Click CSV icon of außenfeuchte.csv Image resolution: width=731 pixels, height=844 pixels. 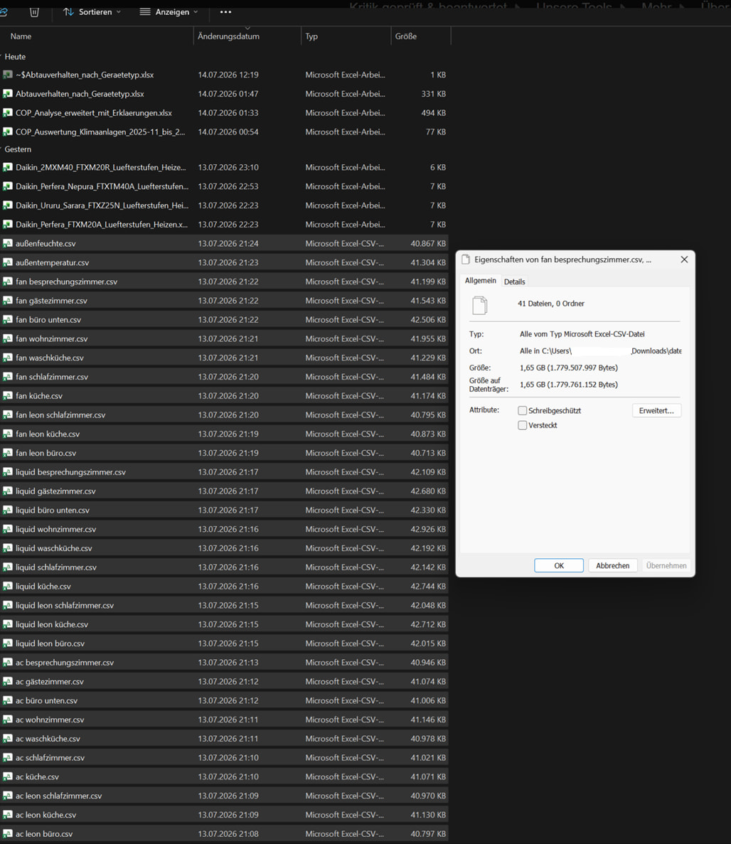coord(8,243)
